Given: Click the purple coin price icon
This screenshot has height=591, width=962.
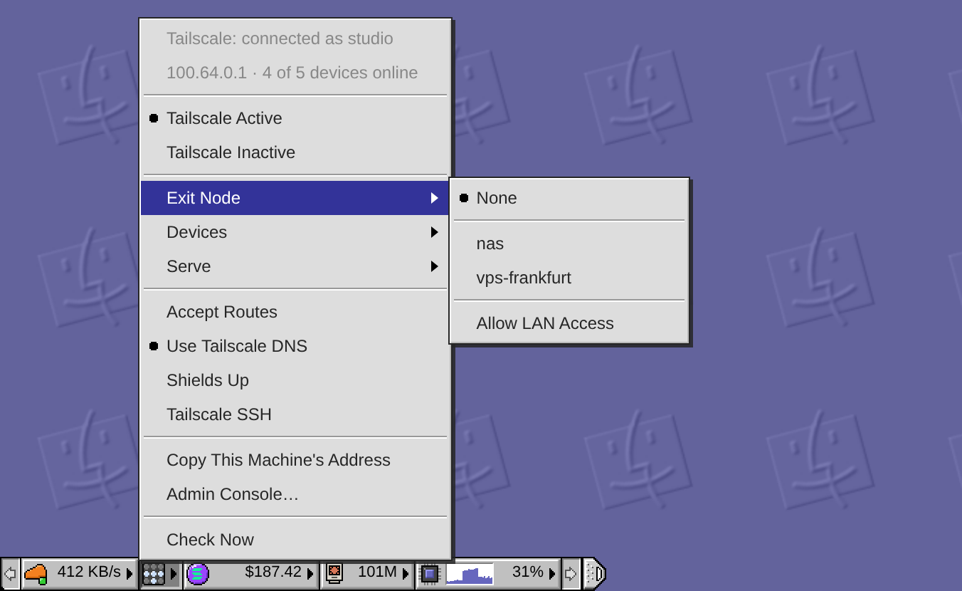Looking at the screenshot, I should 198,573.
